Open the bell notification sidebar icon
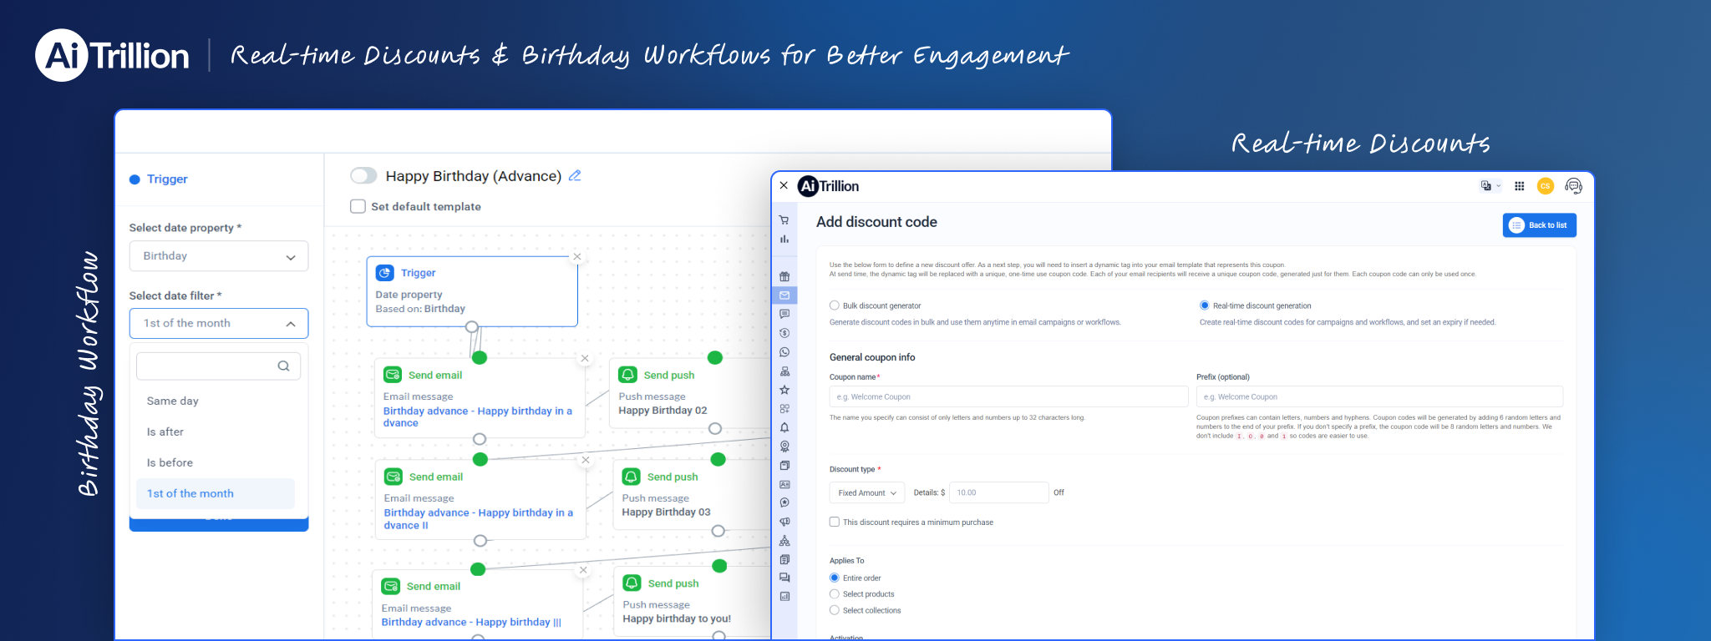 point(784,427)
